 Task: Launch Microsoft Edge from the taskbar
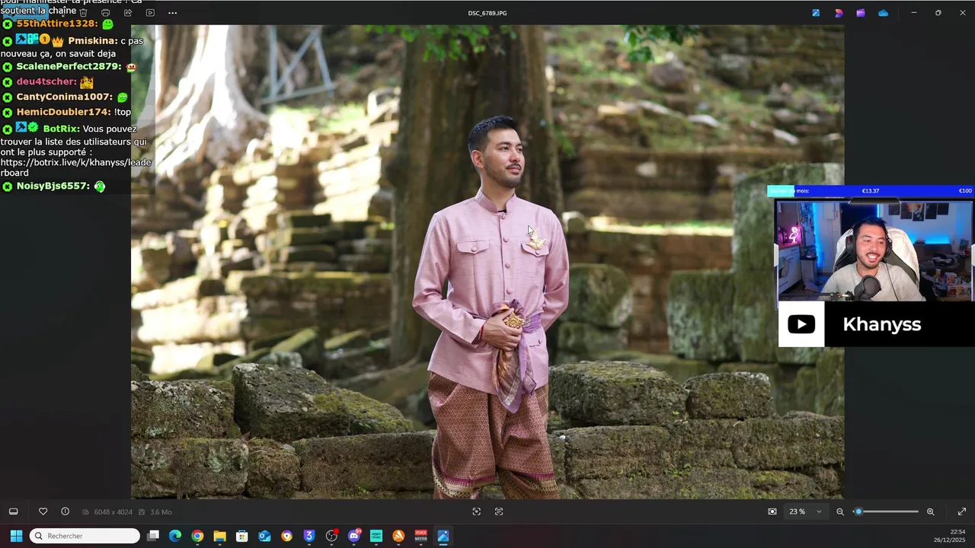175,536
